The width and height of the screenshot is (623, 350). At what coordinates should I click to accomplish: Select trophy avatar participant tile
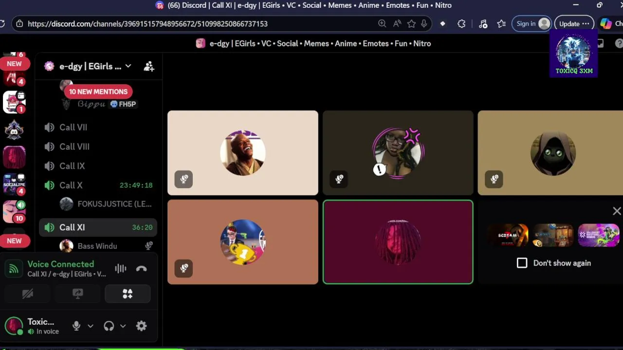pyautogui.click(x=243, y=242)
